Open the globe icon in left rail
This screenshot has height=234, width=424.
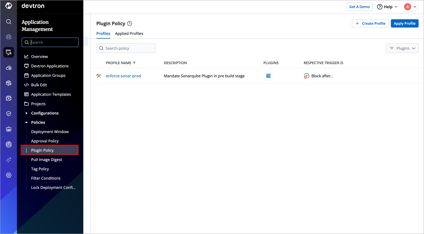[9, 37]
